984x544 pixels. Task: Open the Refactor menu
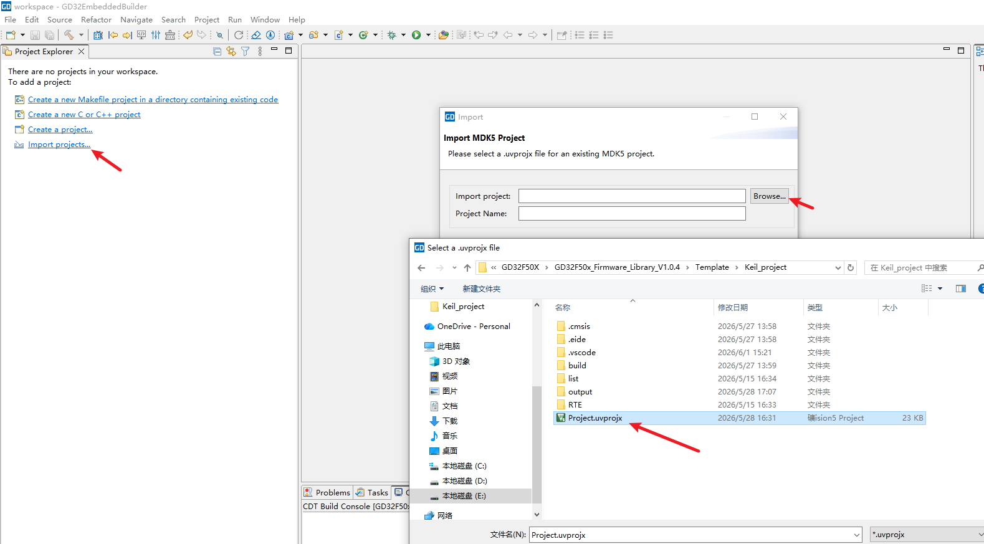[x=96, y=20]
